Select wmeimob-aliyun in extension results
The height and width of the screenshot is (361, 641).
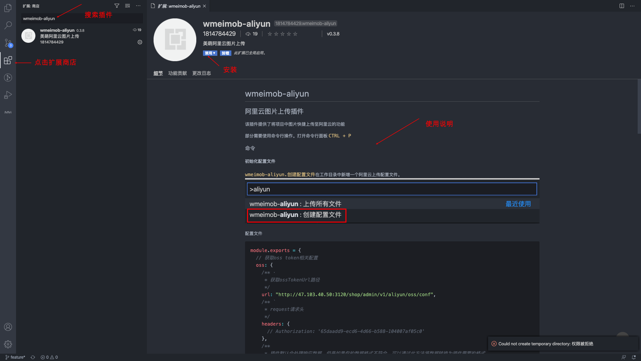pyautogui.click(x=81, y=36)
